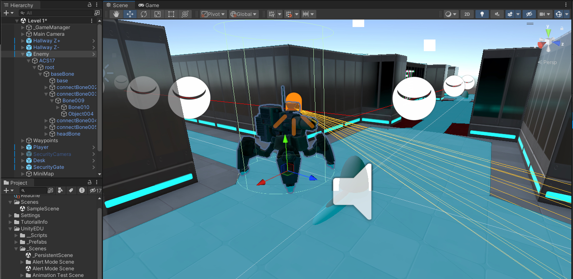
Task: Open the Global orientation dropdown
Action: click(x=243, y=14)
